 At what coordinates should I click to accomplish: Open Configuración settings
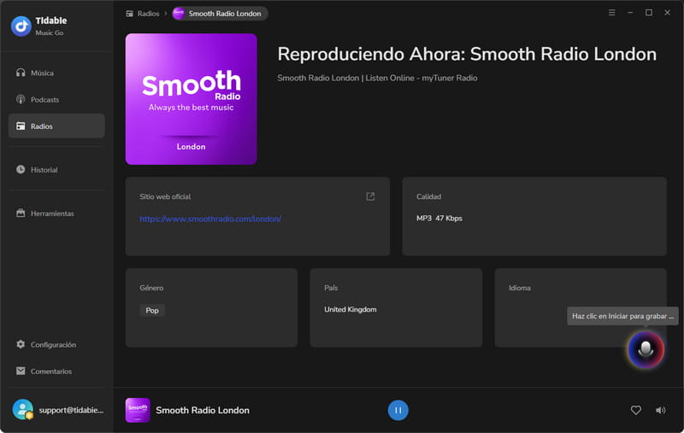[56, 344]
